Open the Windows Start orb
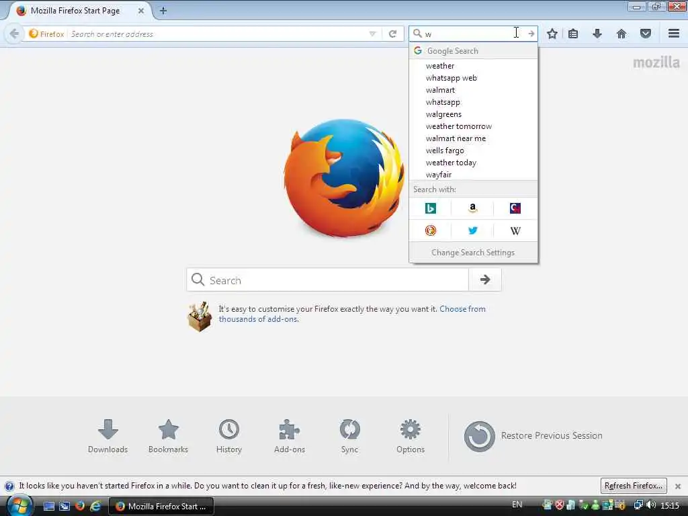Screen dimensions: 688x516 (19, 505)
